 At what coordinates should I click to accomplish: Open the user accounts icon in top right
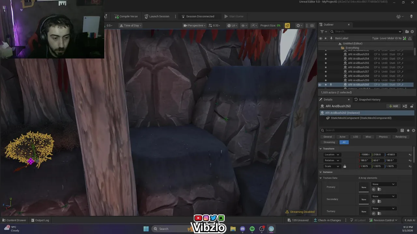(x=400, y=16)
